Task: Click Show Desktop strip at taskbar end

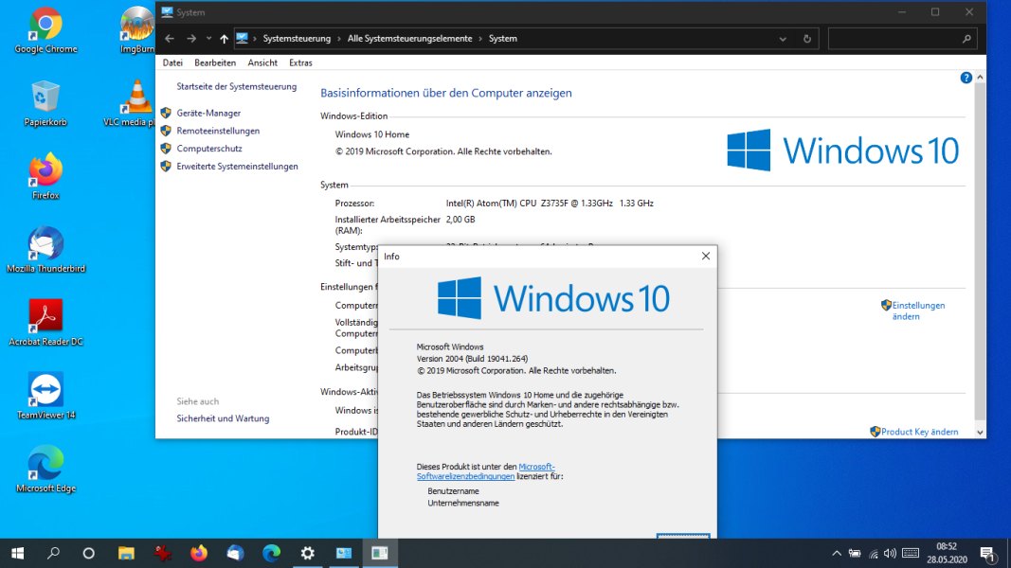Action: tap(1008, 553)
